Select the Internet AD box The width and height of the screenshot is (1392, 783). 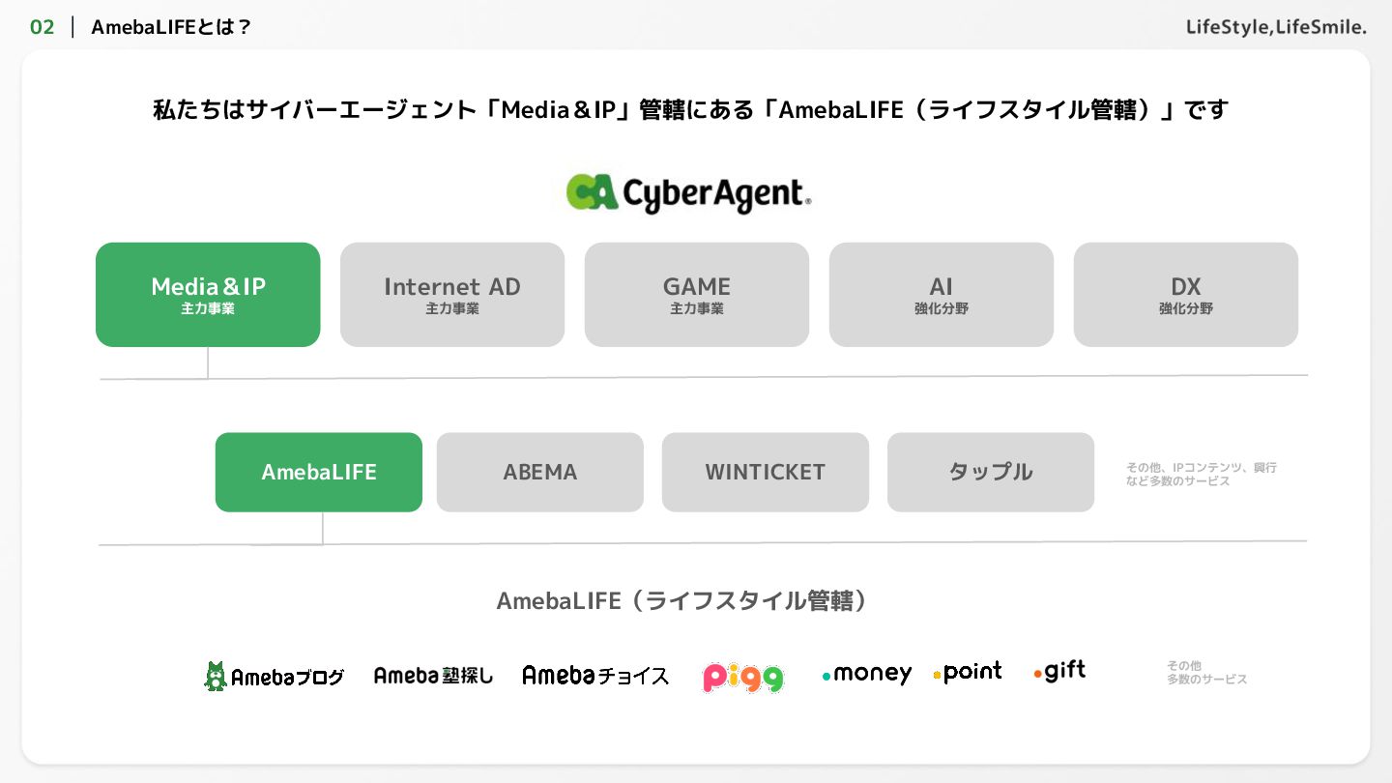pyautogui.click(x=452, y=295)
